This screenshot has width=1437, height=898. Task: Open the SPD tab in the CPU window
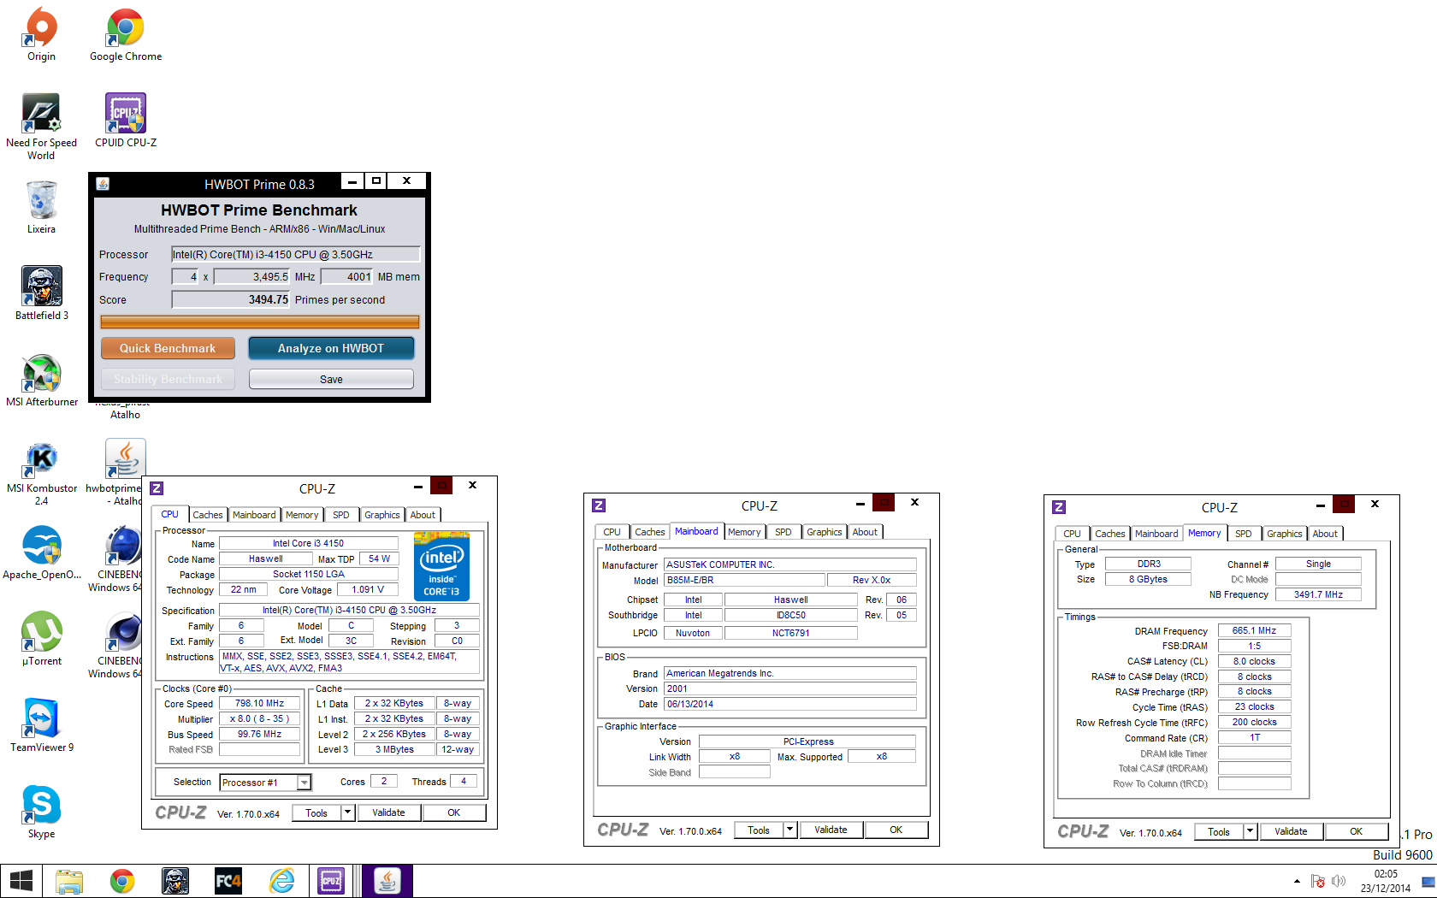[341, 515]
